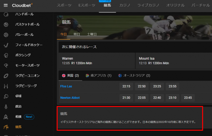
Task: Select the motorsports flag icon
Action: point(6,65)
